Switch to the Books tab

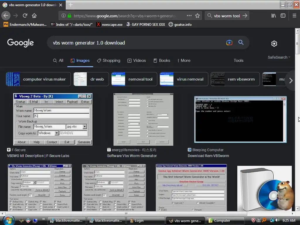tap(162, 60)
